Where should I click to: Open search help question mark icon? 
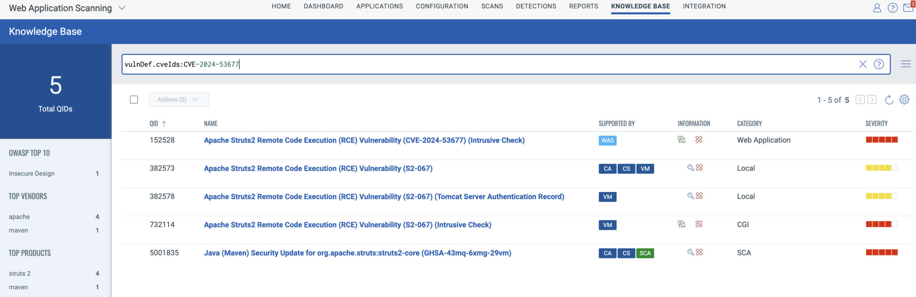879,64
